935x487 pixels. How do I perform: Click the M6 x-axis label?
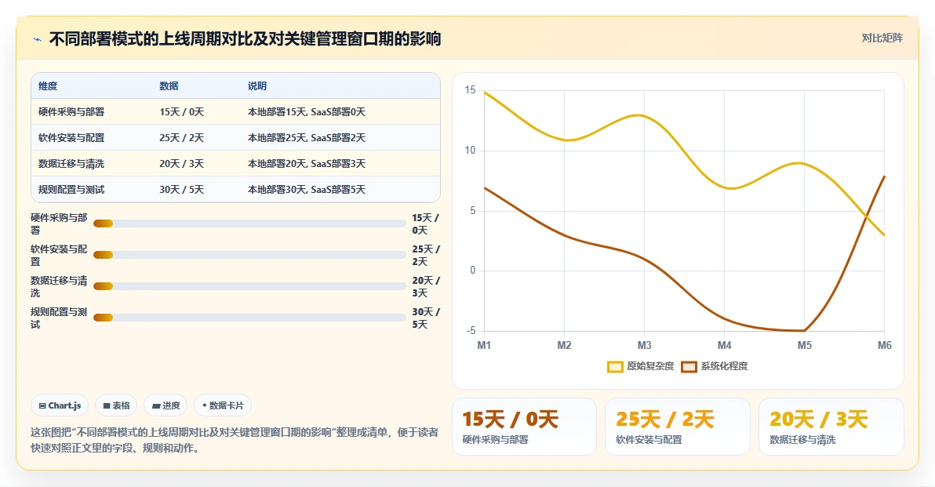pyautogui.click(x=884, y=346)
